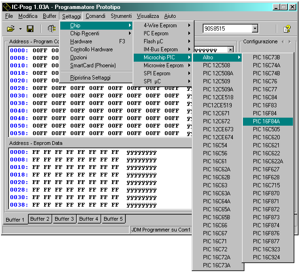Select PIC 16C73B chip entry
The width and height of the screenshot is (300, 272).
click(x=268, y=57)
